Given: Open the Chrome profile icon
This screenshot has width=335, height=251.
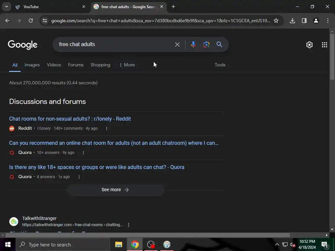Looking at the screenshot, I should 316,21.
